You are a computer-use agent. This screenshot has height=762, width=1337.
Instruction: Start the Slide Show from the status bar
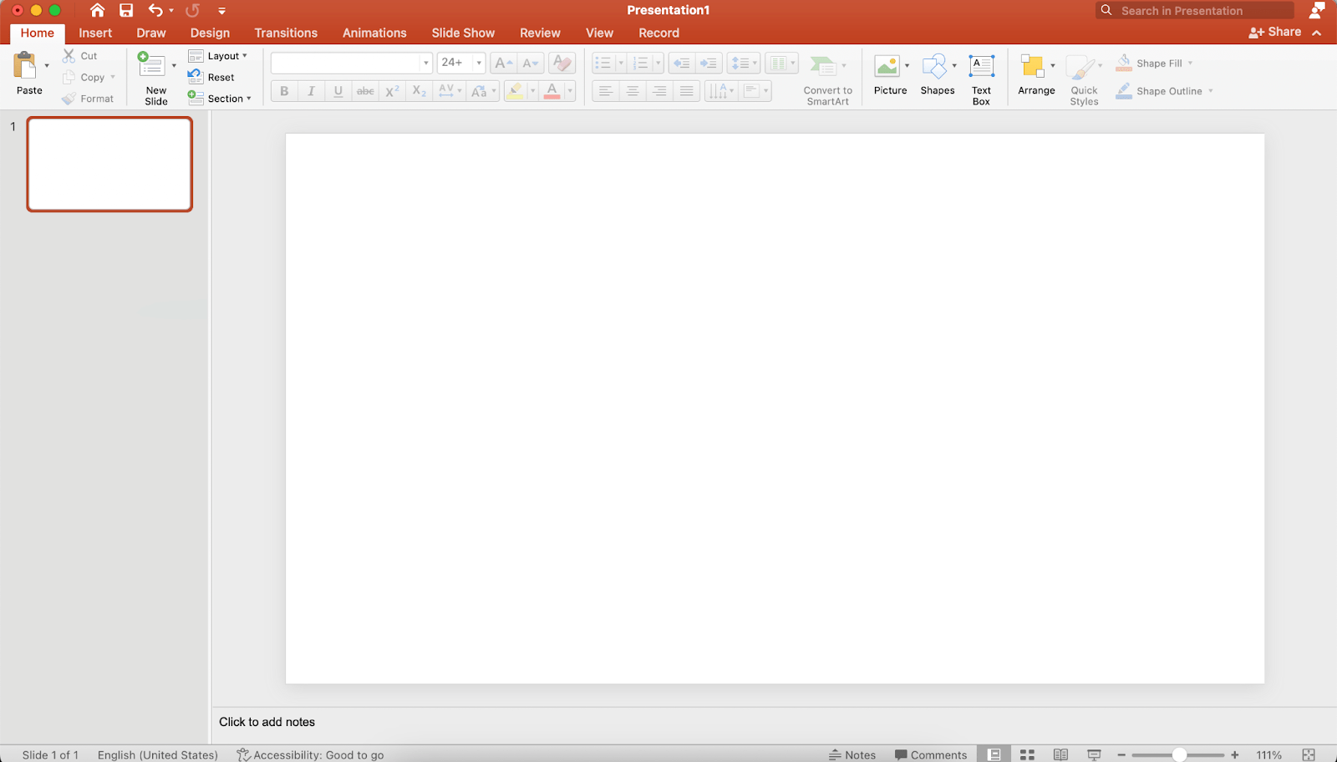[x=1093, y=754]
